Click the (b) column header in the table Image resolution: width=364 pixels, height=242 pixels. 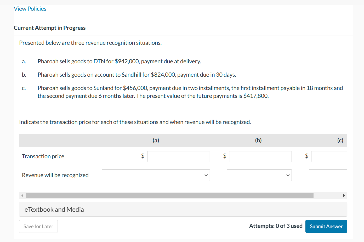(x=258, y=140)
